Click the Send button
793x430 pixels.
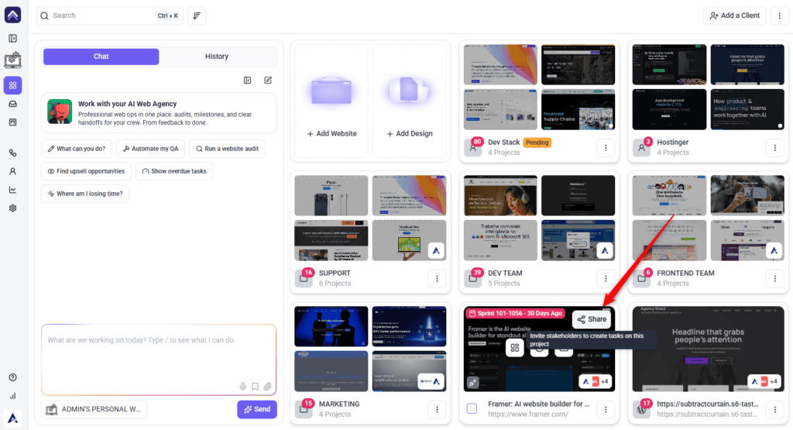(257, 409)
